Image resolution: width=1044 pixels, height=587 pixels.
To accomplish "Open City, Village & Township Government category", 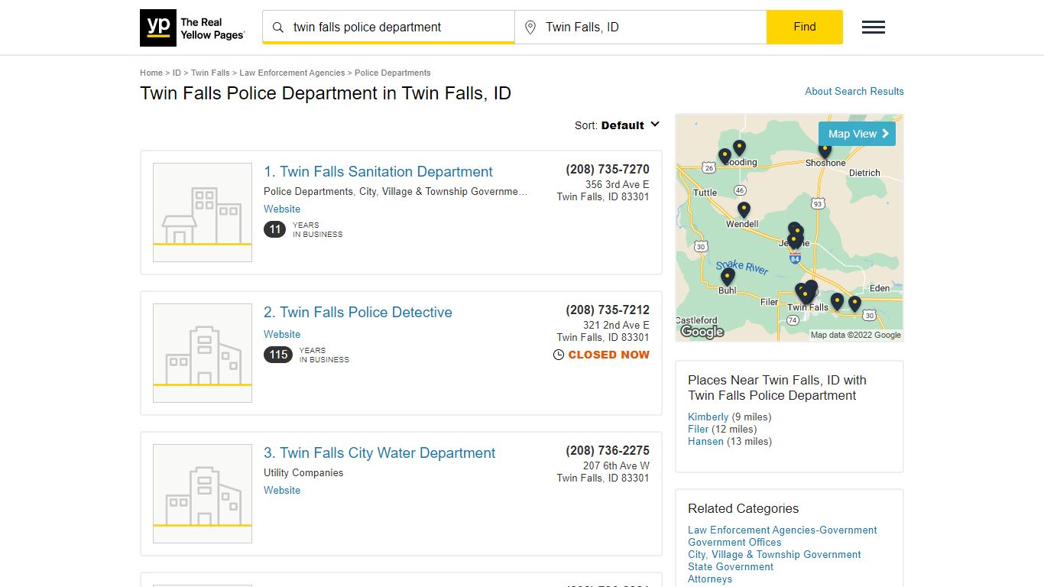I will pos(774,554).
